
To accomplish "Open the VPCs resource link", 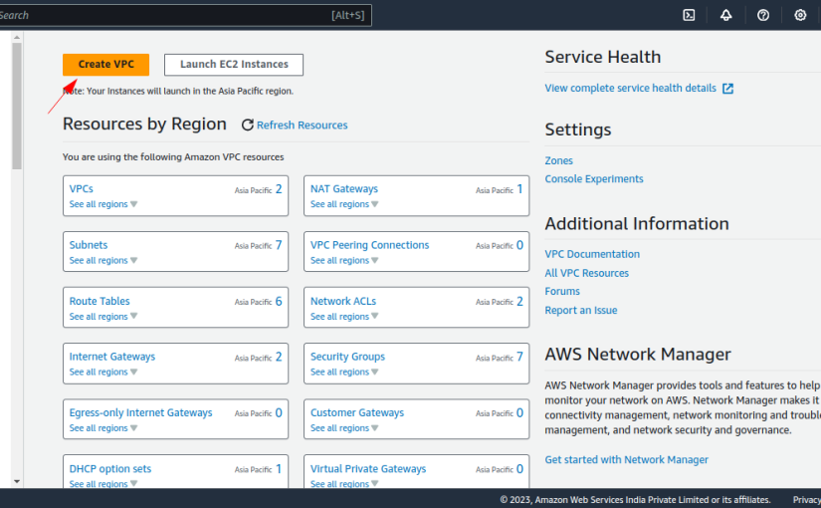I will [x=82, y=188].
